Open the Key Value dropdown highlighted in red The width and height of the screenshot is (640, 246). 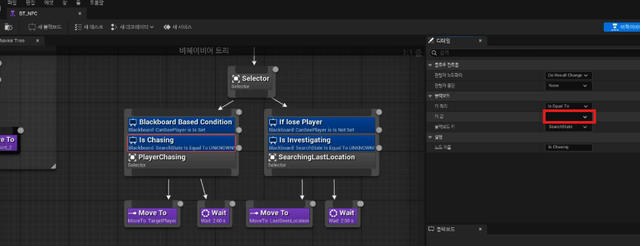569,117
